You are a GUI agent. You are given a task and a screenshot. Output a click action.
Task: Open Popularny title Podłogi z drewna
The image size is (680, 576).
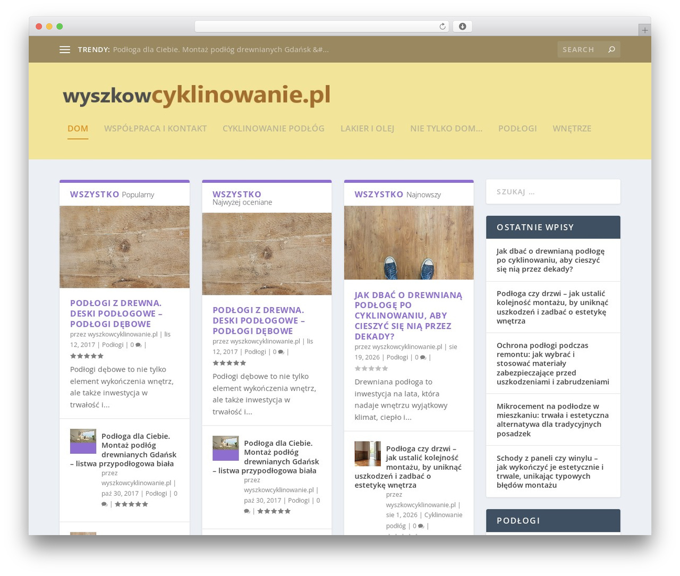[x=116, y=314]
